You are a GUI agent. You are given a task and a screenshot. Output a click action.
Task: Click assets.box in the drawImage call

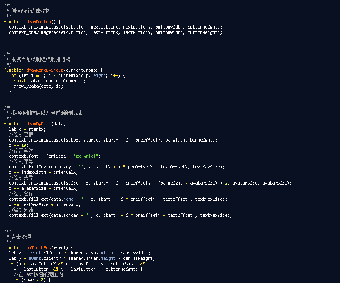(66, 140)
